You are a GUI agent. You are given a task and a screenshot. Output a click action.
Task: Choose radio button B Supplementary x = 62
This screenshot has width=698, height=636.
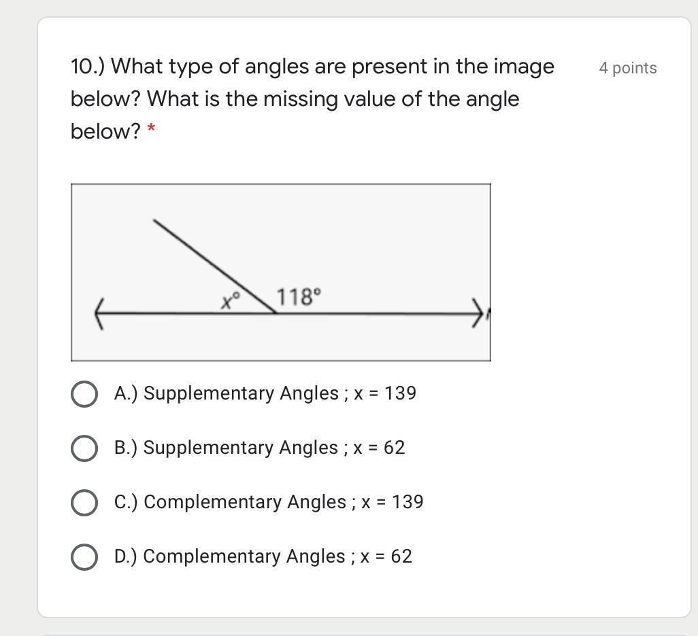click(84, 448)
